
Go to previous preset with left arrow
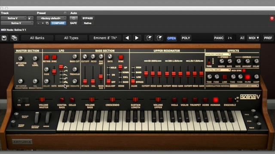point(127,38)
